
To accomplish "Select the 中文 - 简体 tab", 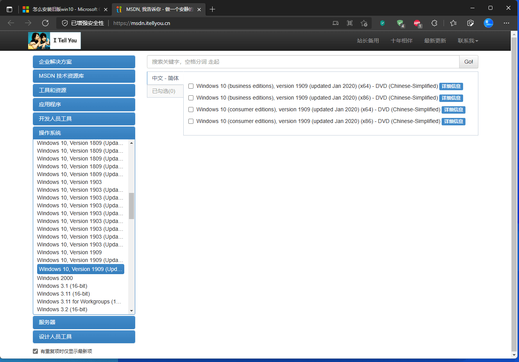I will [x=165, y=78].
